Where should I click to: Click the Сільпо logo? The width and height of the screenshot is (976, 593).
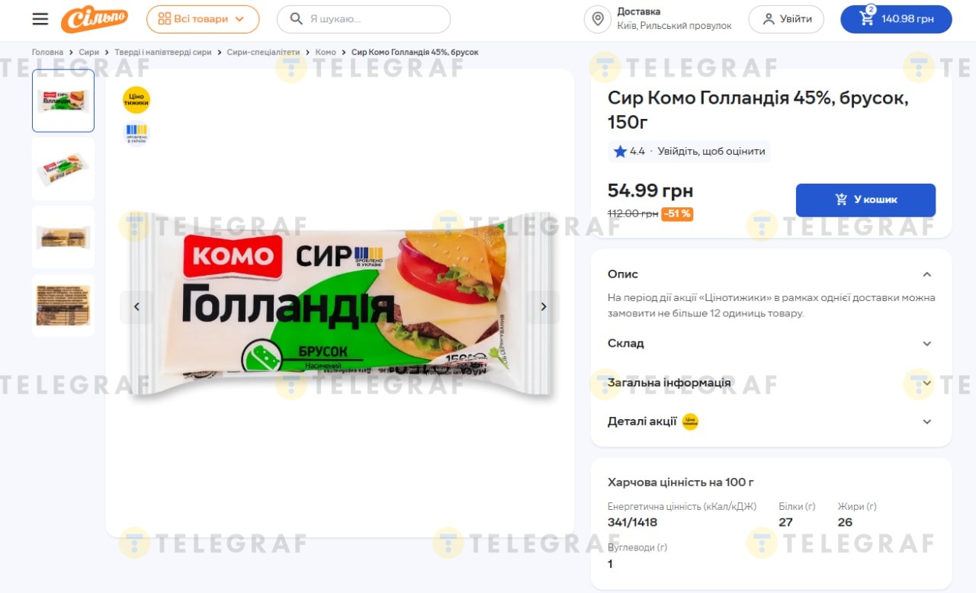click(95, 19)
